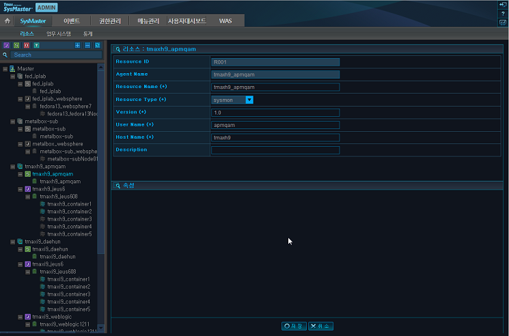Click the purple J icon of tmaxi9_weblogic
The width and height of the screenshot is (509, 336).
tap(27, 317)
